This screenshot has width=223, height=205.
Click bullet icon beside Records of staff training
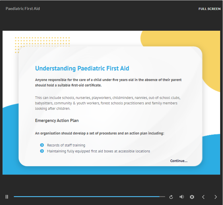42,145
